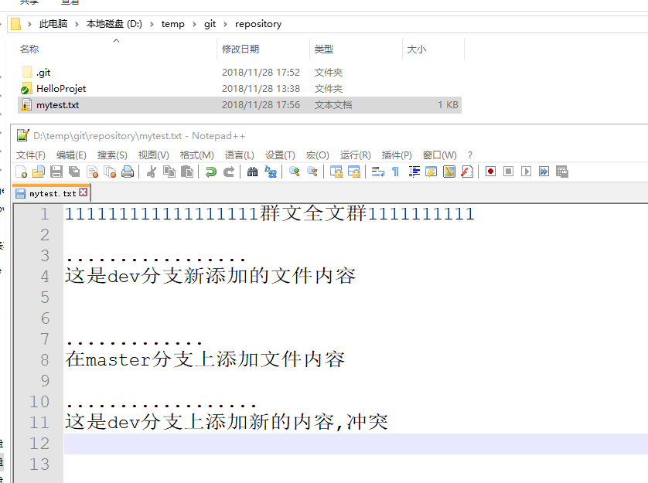Toggle indent guide display
This screenshot has width=648, height=483.
pos(414,172)
